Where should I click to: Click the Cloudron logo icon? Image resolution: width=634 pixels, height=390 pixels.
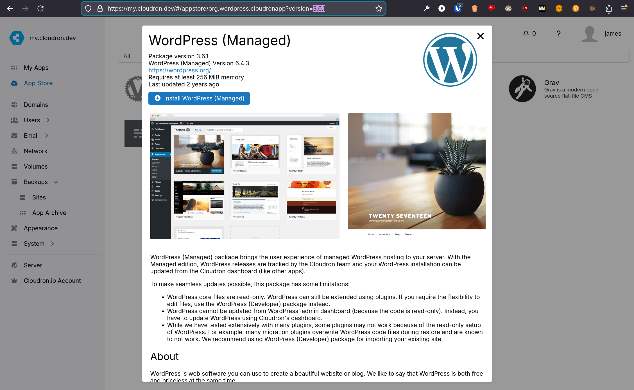[x=17, y=38]
